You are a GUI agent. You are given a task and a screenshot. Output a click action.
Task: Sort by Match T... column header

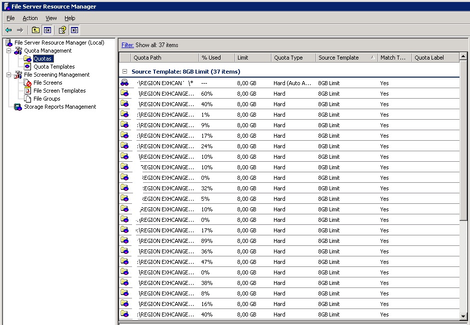[x=394, y=58]
